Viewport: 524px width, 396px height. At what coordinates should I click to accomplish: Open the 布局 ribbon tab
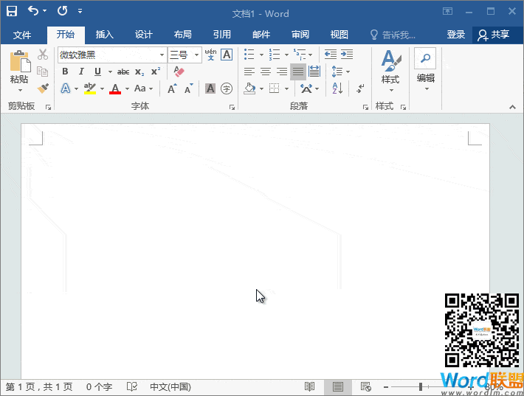[183, 35]
